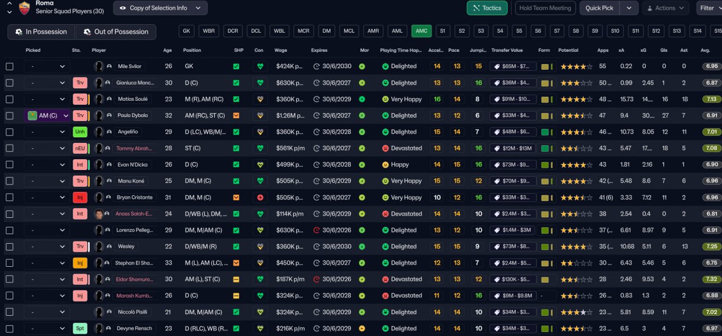Screen dimensions: 722x336
Task: Sort by the Potential column header
Action: tap(568, 50)
